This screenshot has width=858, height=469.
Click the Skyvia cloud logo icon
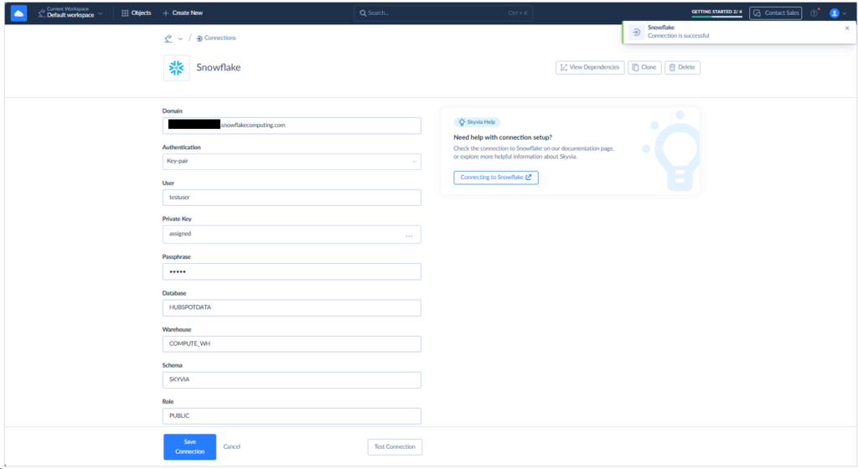18,13
